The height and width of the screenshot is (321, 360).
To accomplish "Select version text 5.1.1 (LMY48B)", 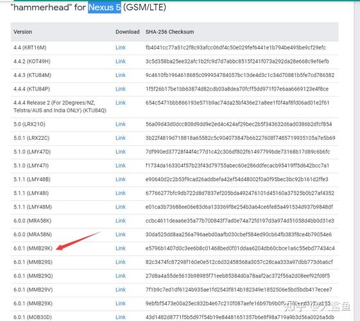I will pos(32,179).
